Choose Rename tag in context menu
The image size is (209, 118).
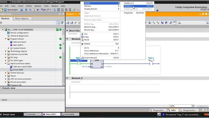pos(101,27)
